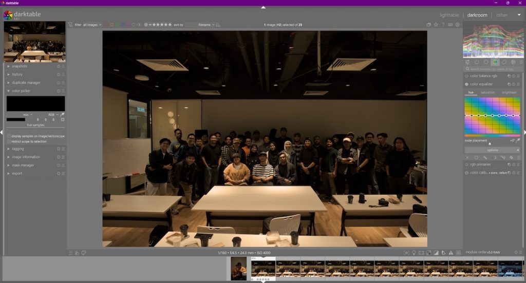This screenshot has width=526, height=283.
Task: Toggle the green color label filter
Action: click(x=118, y=25)
